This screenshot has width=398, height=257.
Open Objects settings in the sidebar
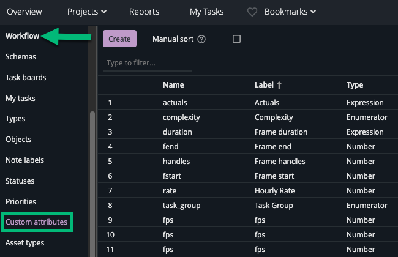click(x=18, y=140)
